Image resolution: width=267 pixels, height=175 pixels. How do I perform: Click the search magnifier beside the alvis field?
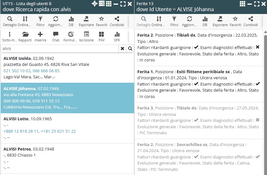coord(130,49)
